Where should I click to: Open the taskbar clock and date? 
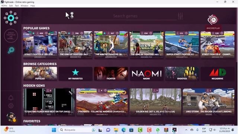pos(225,130)
